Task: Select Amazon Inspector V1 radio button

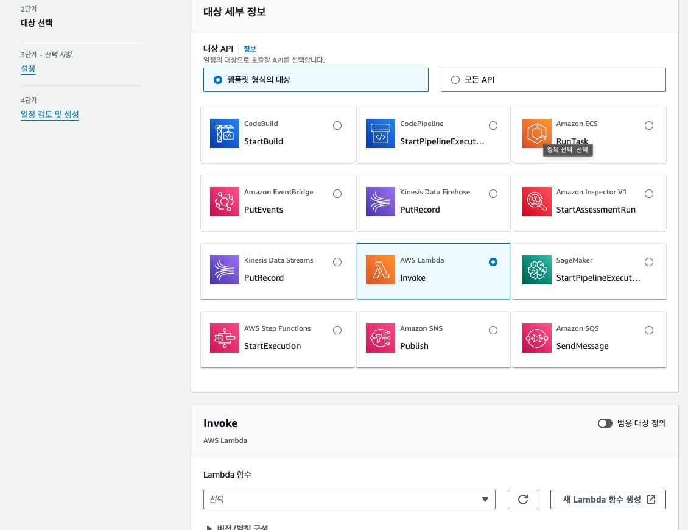Action: 649,194
